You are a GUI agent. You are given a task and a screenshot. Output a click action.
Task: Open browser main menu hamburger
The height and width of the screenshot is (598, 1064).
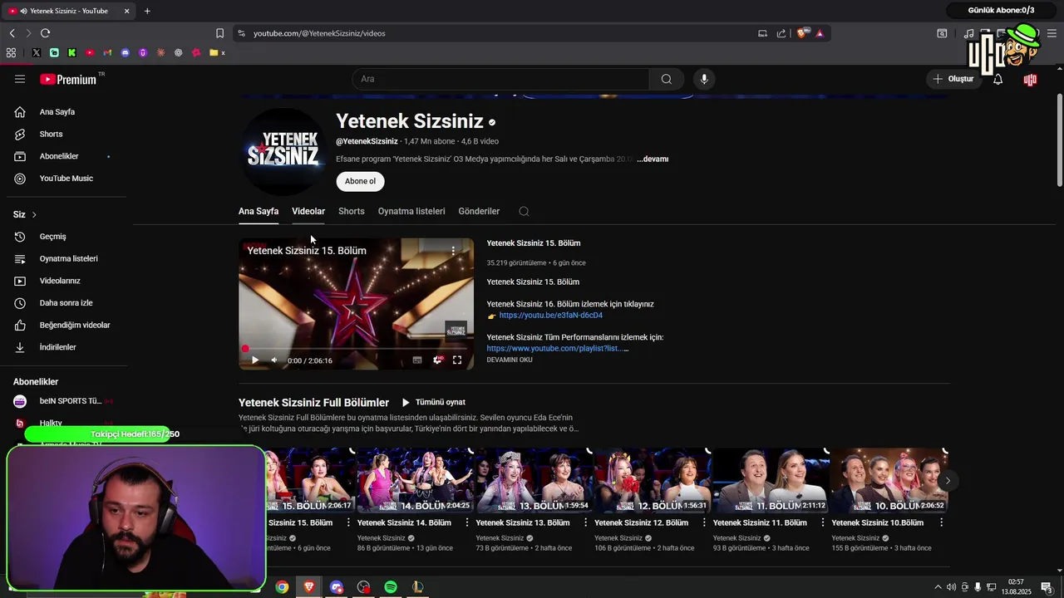[x=1052, y=33]
